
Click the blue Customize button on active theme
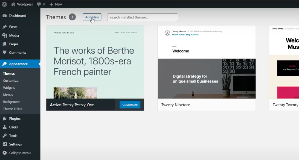tap(130, 105)
